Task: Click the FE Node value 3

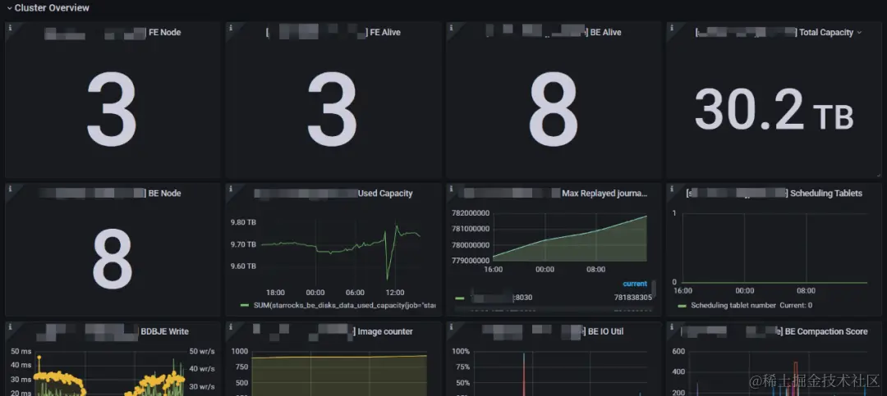Action: 112,109
